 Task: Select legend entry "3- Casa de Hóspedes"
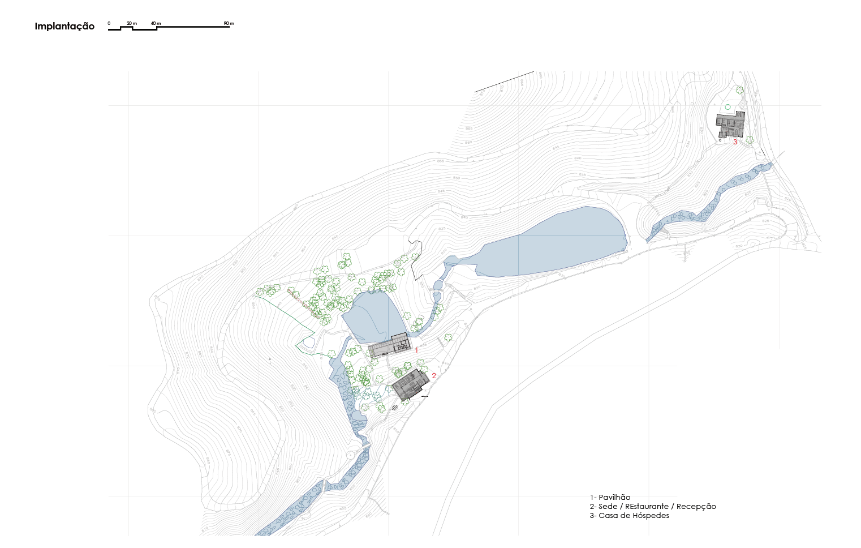coord(629,516)
